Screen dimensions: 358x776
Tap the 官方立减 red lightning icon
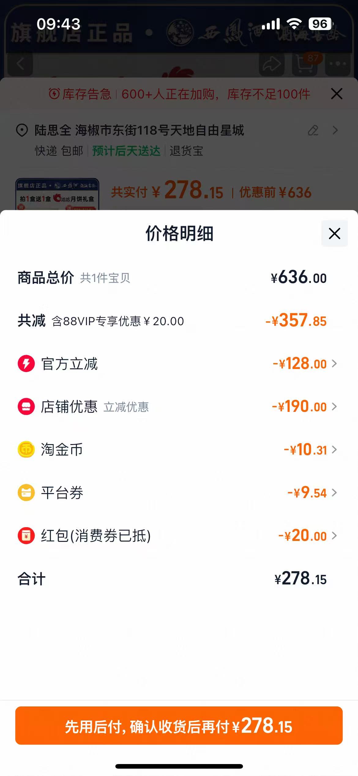[x=26, y=363]
